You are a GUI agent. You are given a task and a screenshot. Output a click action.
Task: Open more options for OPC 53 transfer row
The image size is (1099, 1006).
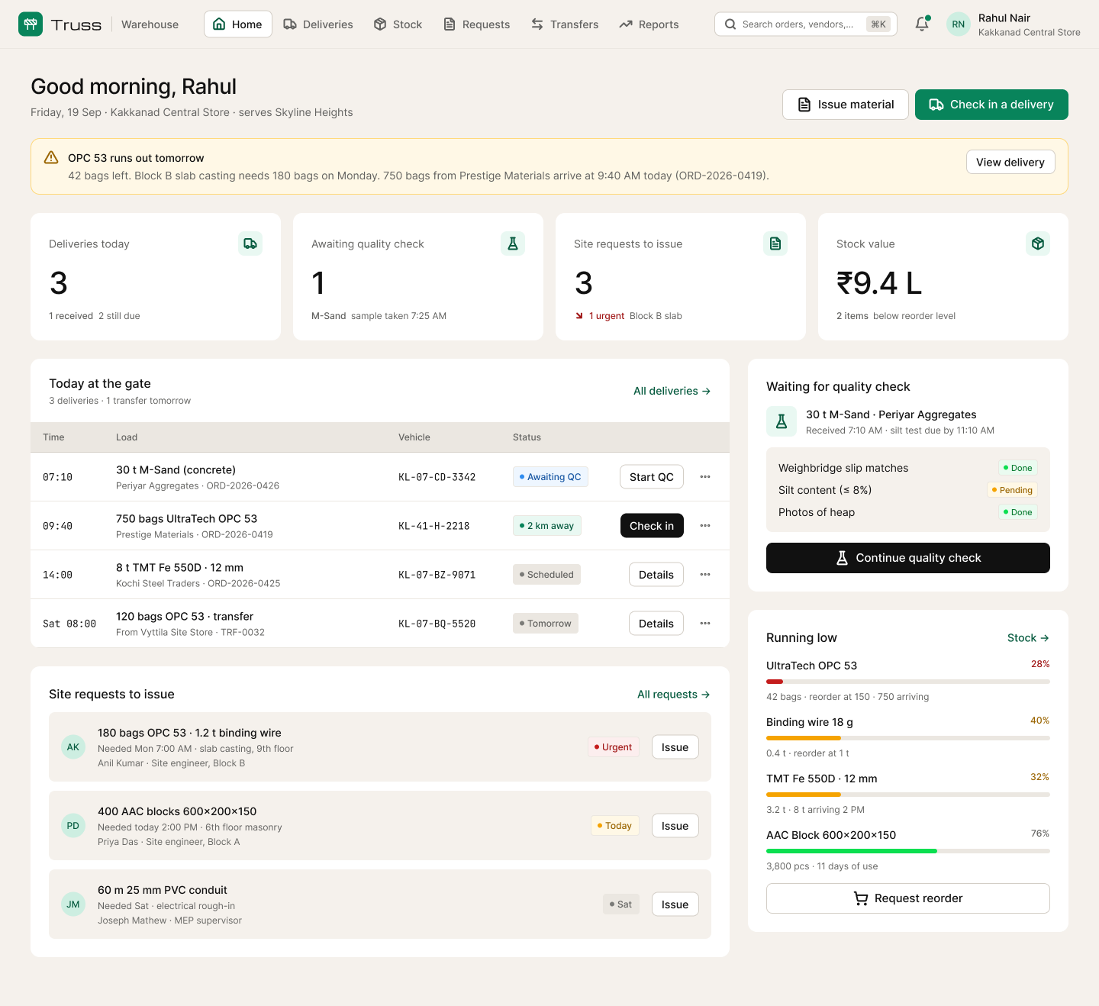705,624
